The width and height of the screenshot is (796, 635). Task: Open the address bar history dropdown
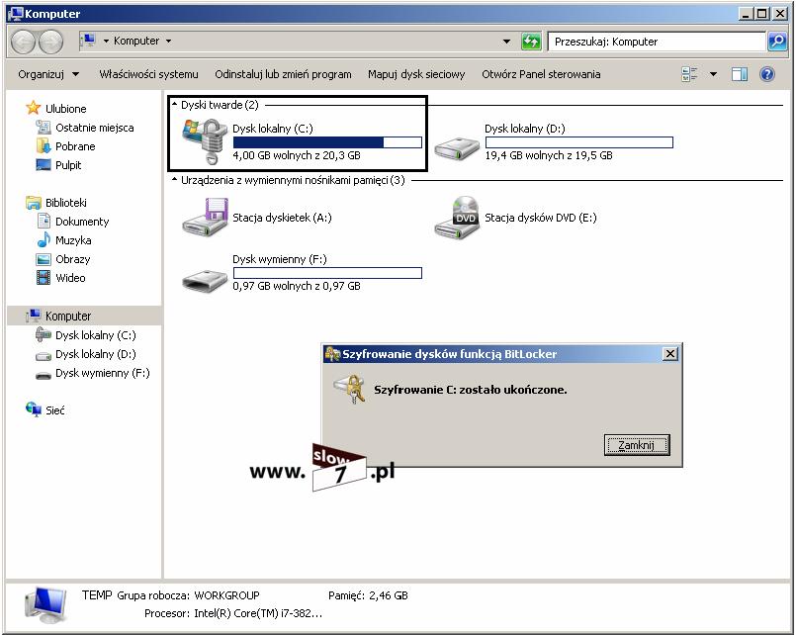(x=506, y=42)
